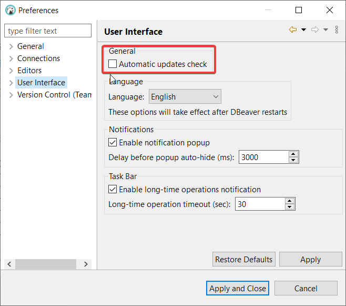This screenshot has width=346, height=306.
Task: Click tree scrollbar right arrow
Action: point(86,264)
